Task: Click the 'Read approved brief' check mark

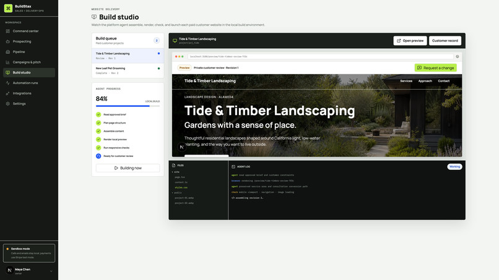Action: (98, 114)
